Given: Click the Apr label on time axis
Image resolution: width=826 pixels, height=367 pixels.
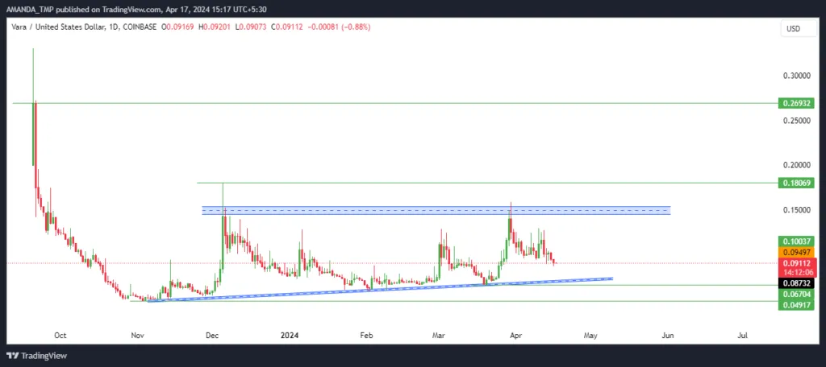Looking at the screenshot, I should point(515,335).
